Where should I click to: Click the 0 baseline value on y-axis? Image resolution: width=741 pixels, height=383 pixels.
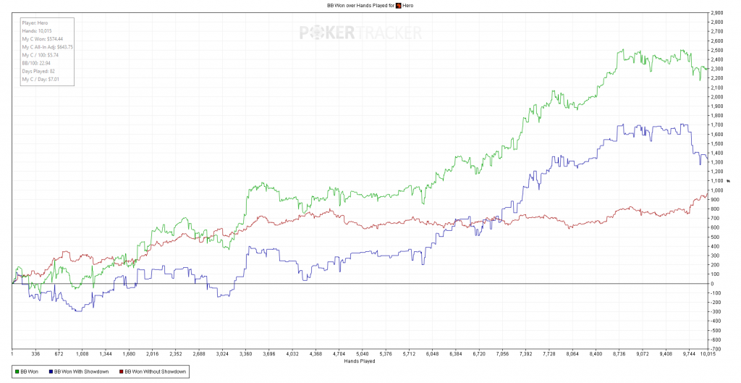click(x=712, y=284)
